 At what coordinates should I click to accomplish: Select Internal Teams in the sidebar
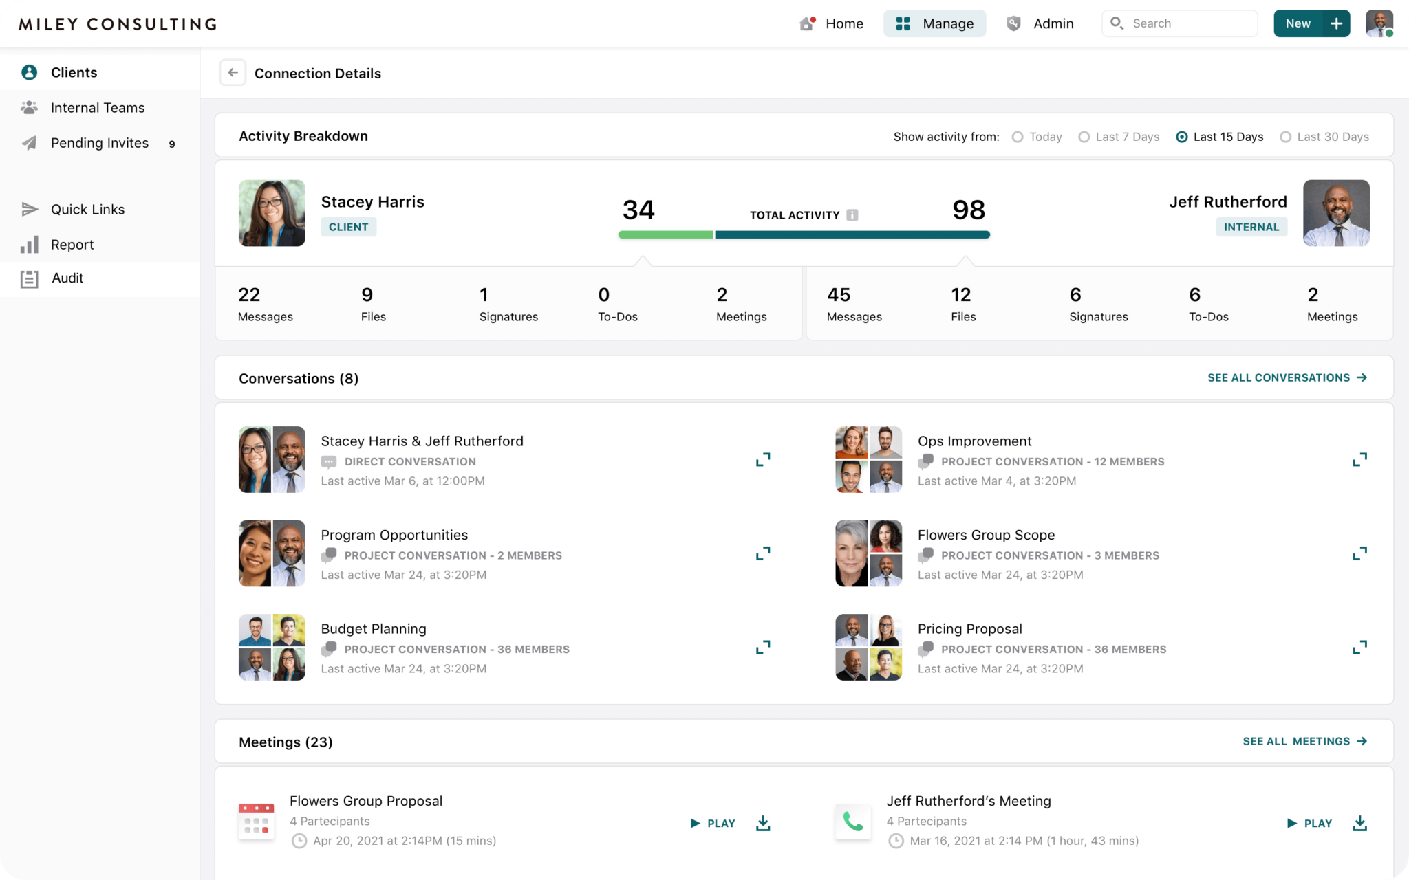coord(97,107)
